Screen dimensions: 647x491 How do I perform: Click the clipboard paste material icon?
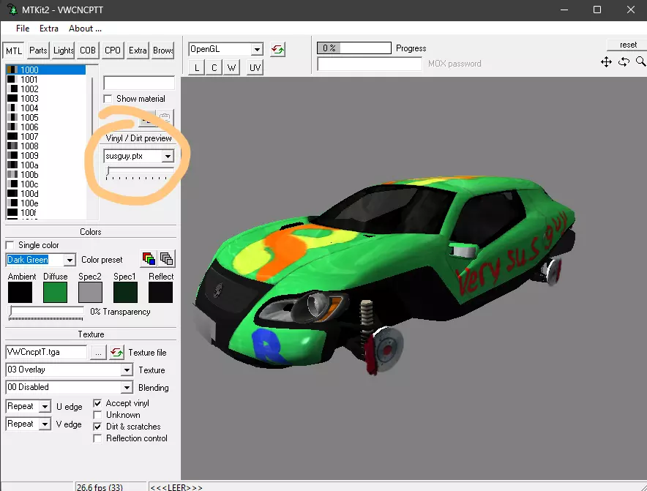(x=165, y=119)
